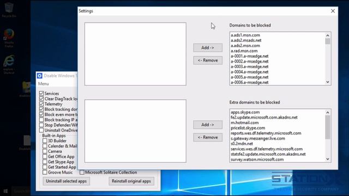
Task: Check the Groove Music box
Action: pyautogui.click(x=45, y=172)
